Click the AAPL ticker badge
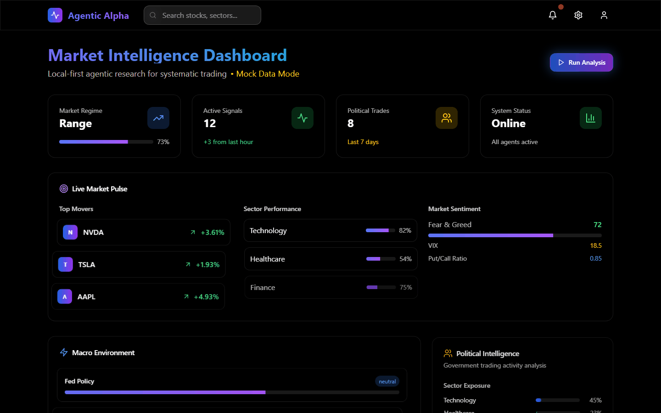Screen dimensions: 661x413 point(65,296)
